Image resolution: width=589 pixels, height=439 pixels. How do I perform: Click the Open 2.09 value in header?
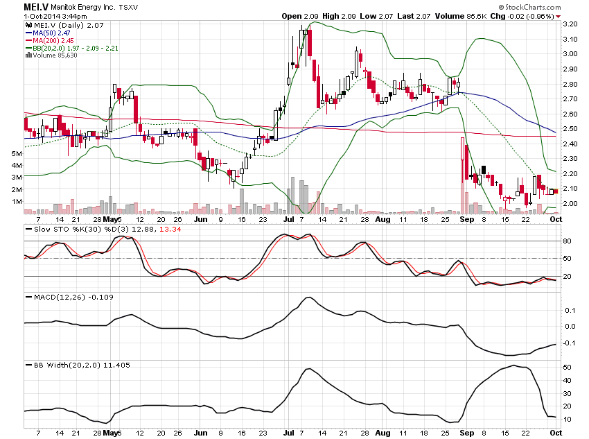300,16
